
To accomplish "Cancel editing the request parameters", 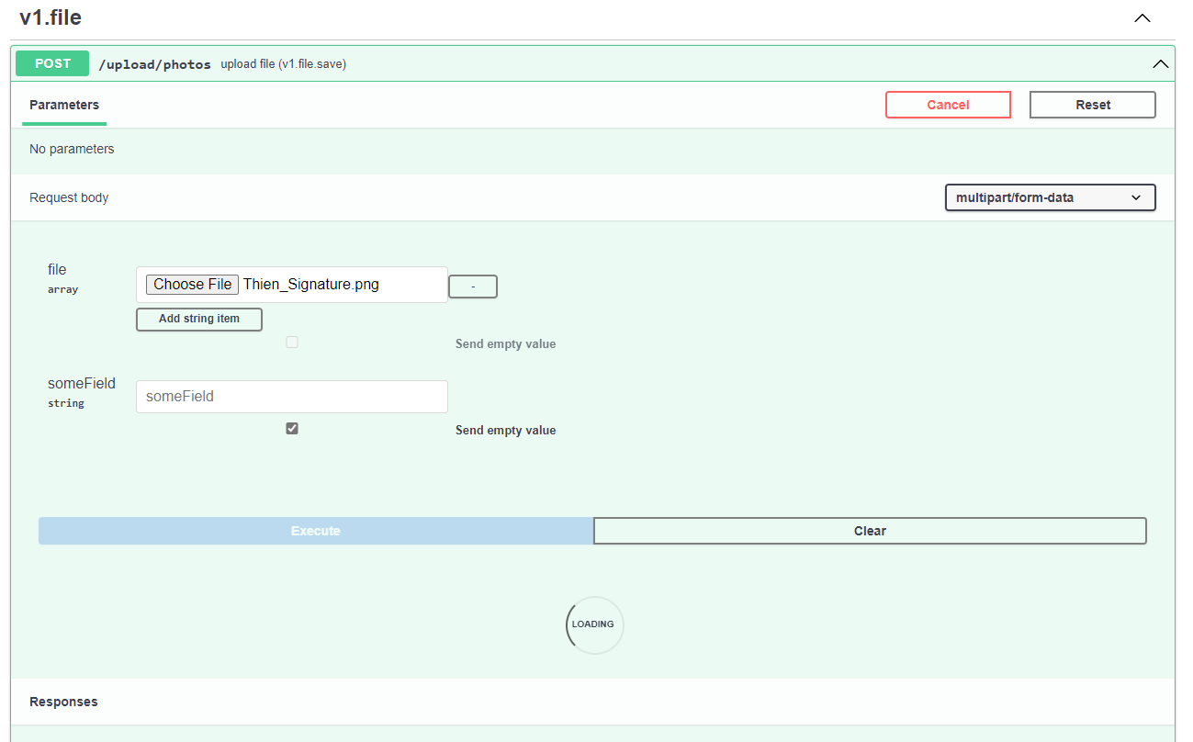I will pyautogui.click(x=948, y=104).
